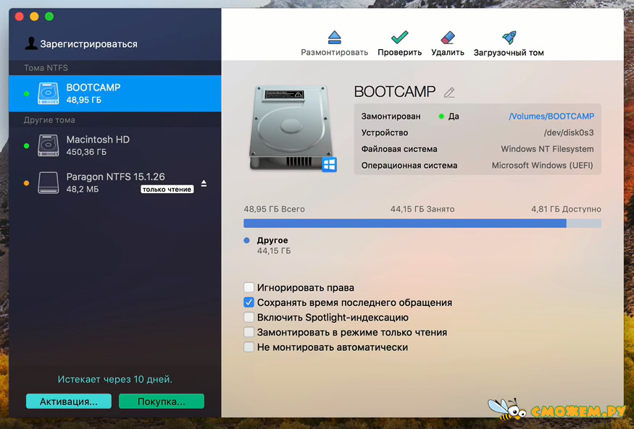Image resolution: width=634 pixels, height=429 pixels.
Task: Click the Загрузочный том toolbar label
Action: [x=509, y=53]
